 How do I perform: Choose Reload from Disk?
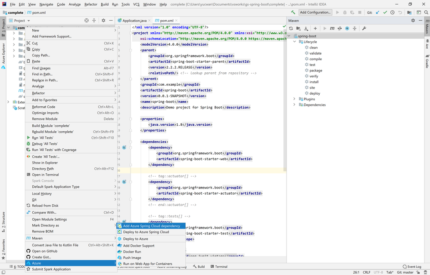pos(71,206)
